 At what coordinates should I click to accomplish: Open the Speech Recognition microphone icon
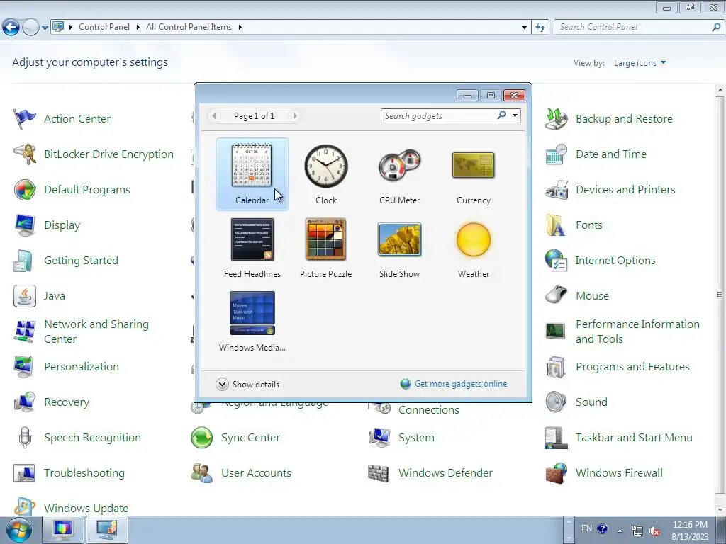25,438
